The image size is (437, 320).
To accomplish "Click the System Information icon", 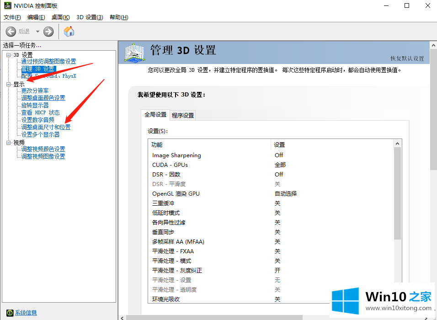I will [10, 313].
